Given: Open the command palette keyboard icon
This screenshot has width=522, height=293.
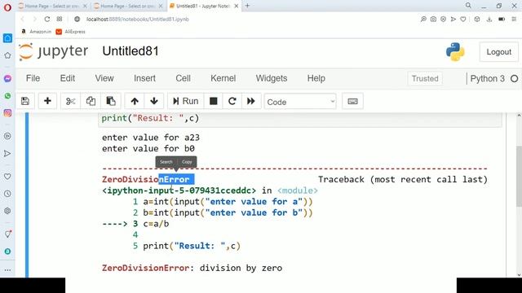Looking at the screenshot, I should [352, 101].
